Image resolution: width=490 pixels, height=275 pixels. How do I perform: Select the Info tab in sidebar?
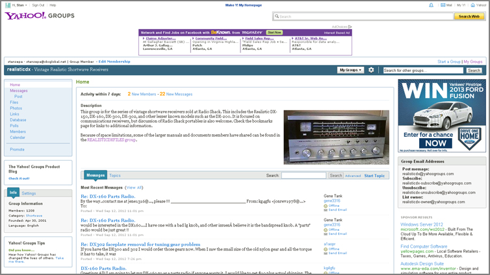pyautogui.click(x=13, y=193)
